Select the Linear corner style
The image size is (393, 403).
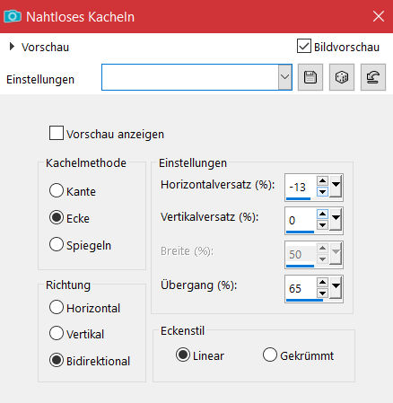pos(183,355)
